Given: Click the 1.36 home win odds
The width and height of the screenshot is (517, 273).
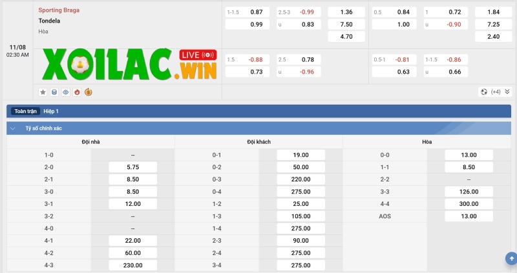Looking at the screenshot, I should (x=346, y=12).
